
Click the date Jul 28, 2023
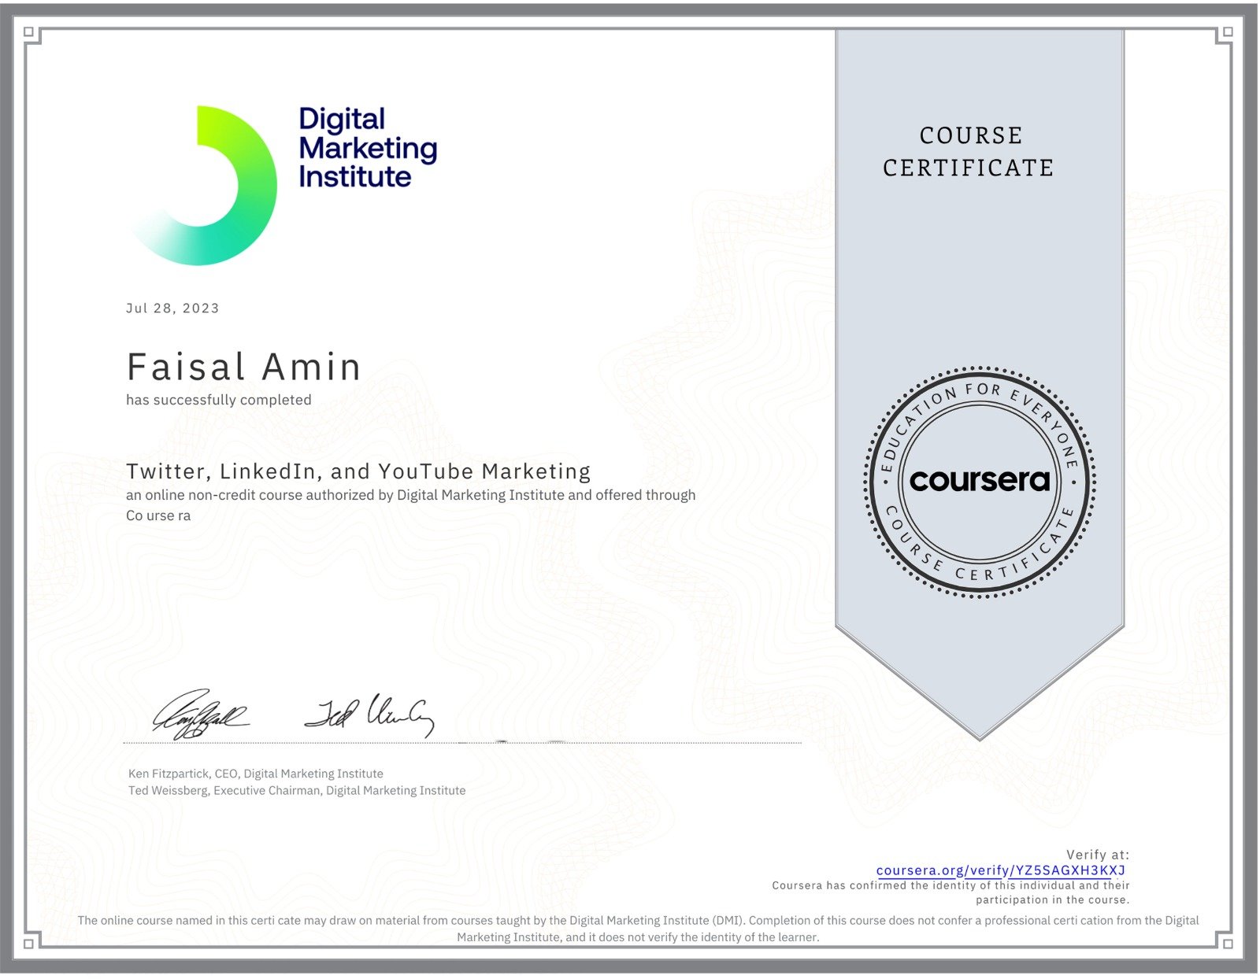[x=172, y=308]
